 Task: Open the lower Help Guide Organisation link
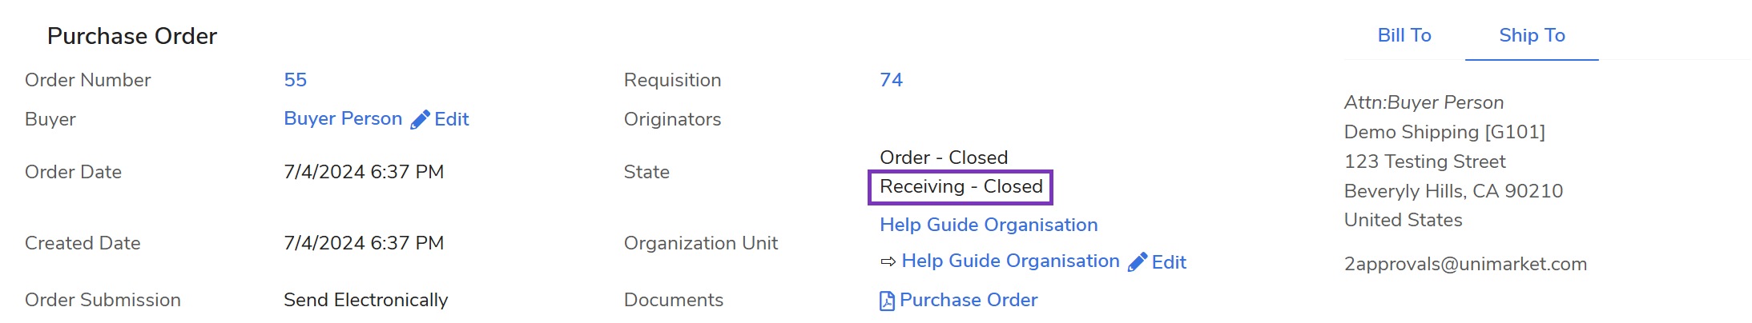click(1010, 261)
